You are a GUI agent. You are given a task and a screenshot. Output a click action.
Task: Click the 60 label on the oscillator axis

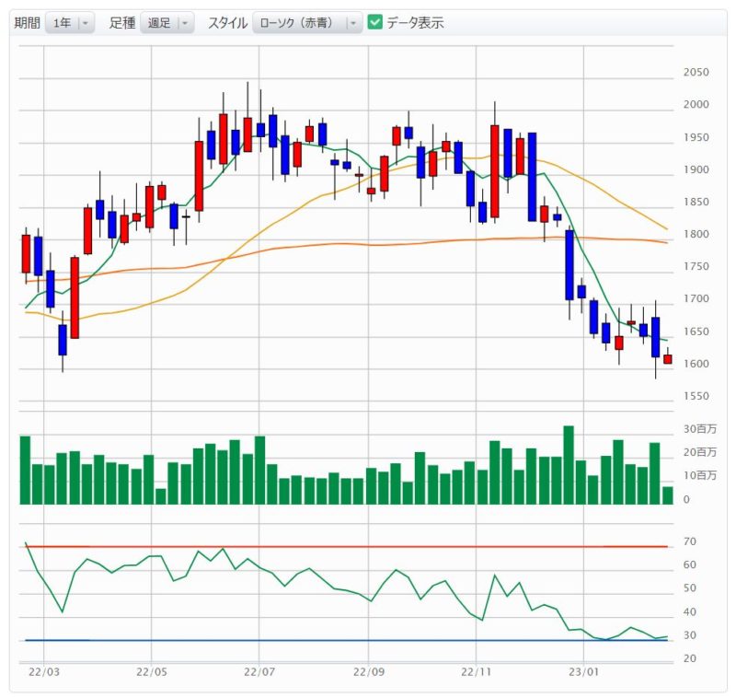pos(689,565)
